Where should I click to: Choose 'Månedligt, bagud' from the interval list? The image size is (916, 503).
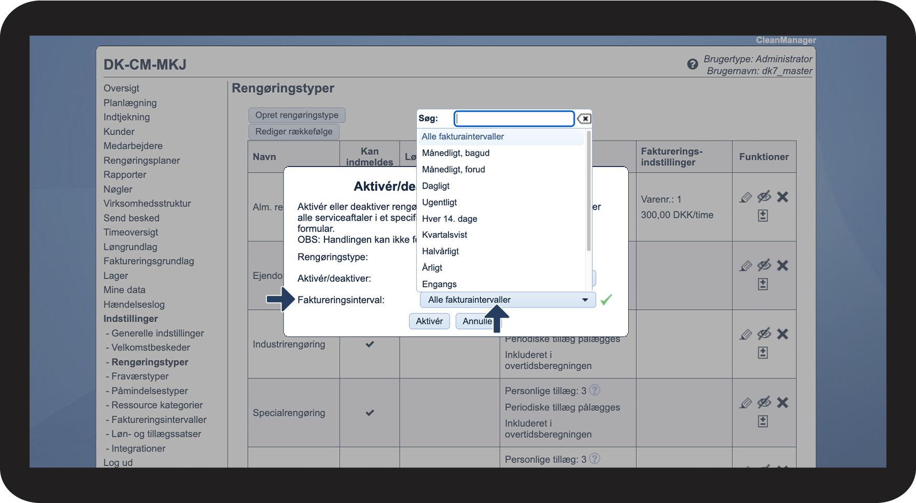(501, 153)
